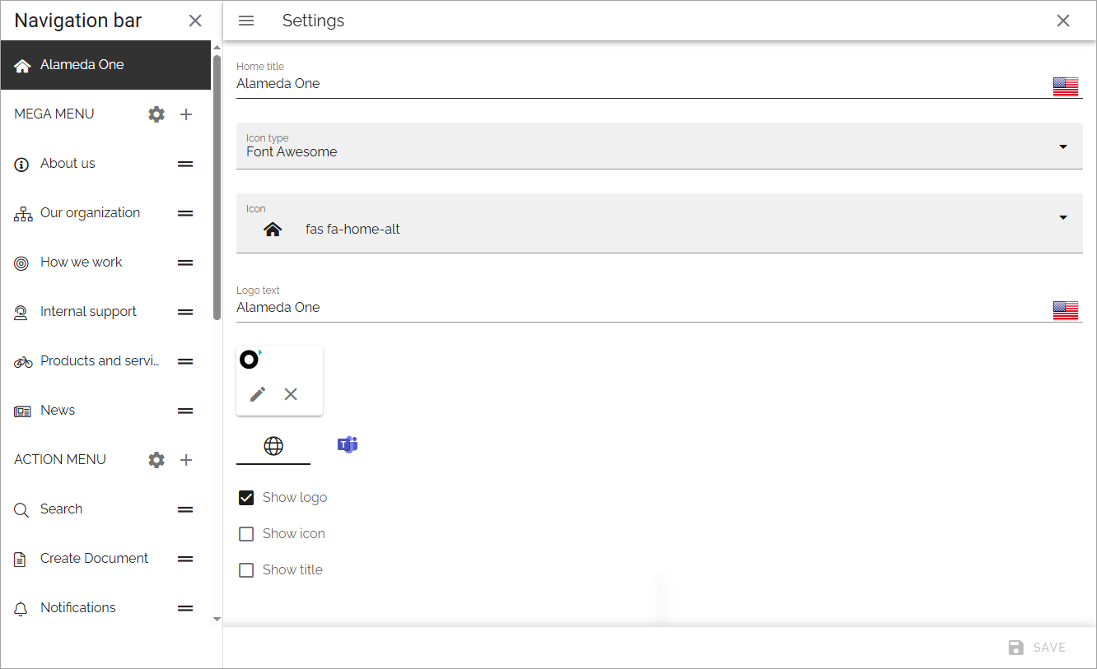
Task: Open the MEGA MENU settings gear
Action: pos(156,114)
